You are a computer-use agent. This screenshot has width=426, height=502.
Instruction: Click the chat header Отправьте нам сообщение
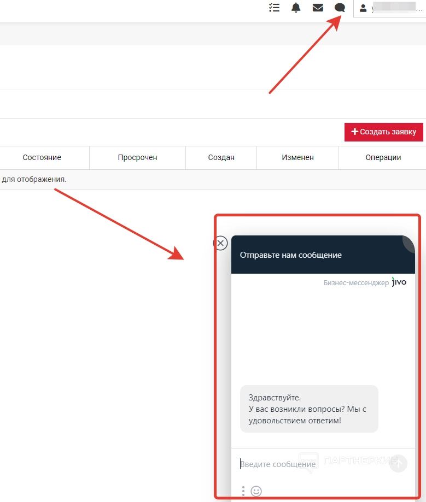(x=323, y=255)
